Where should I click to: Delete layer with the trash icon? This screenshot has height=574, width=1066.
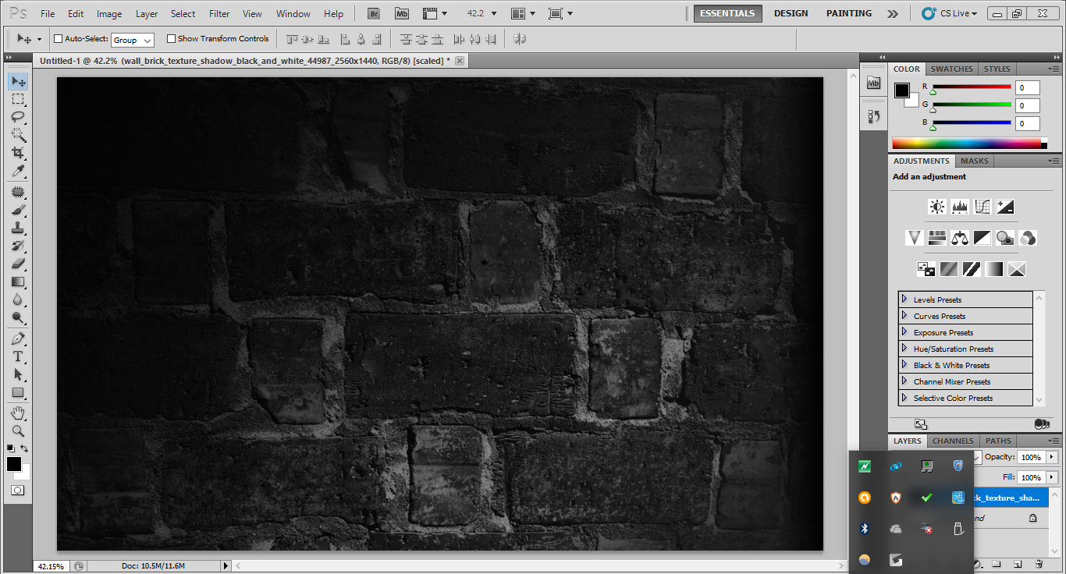pos(1039,563)
